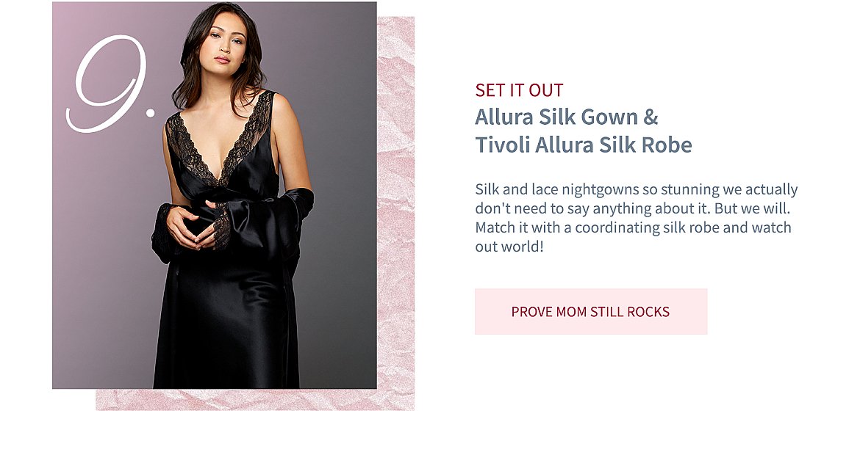Click the period after the cursive 9
Viewport: 860px width, 452px height.
[x=150, y=113]
